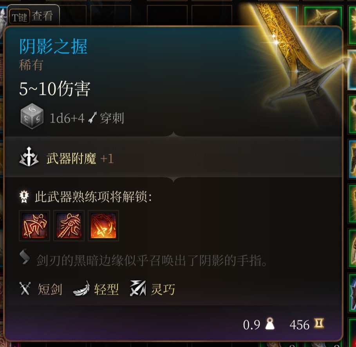Click the T键 key prompt badge

click(19, 16)
